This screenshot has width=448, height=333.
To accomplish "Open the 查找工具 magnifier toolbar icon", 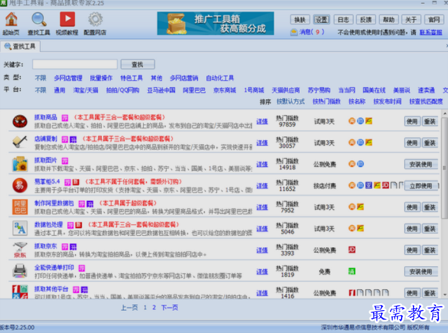I will click(x=39, y=20).
